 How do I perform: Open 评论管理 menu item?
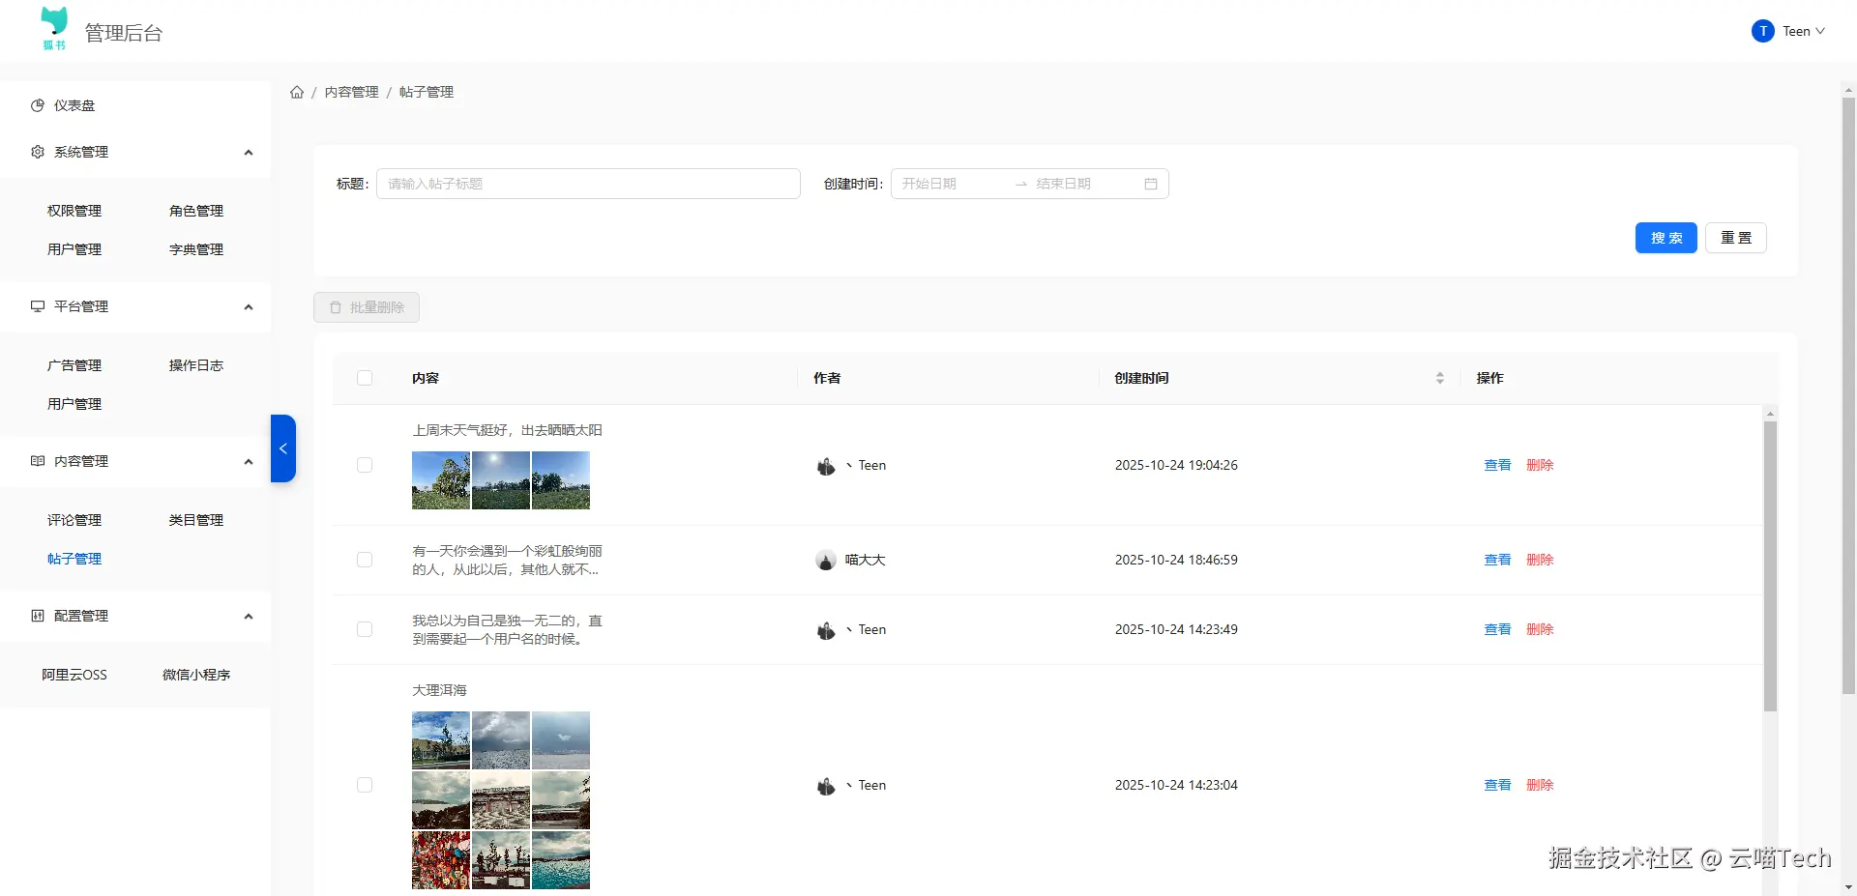74,520
